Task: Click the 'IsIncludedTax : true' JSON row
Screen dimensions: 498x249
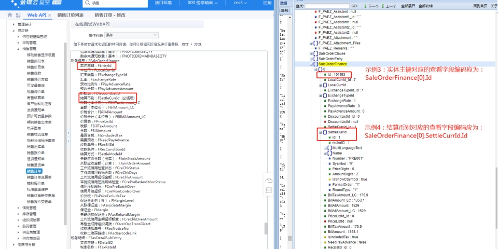Action: (341, 237)
